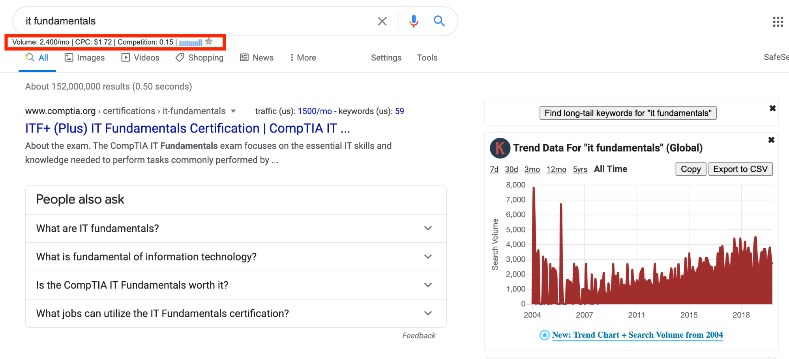This screenshot has height=359, width=789.
Task: Select the 7d trend range
Action: tap(494, 169)
